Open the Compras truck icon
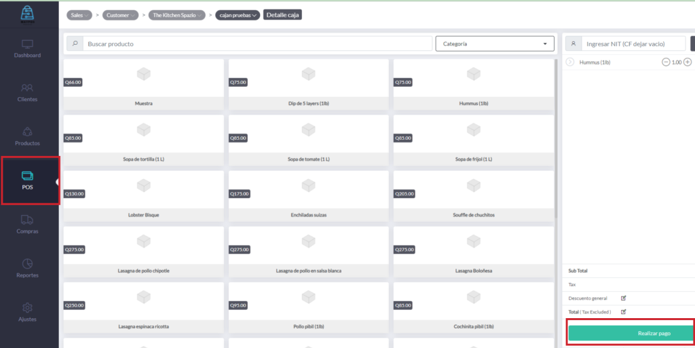The image size is (695, 348). pyautogui.click(x=27, y=220)
